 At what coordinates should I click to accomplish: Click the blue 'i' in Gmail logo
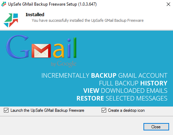coord(69,48)
